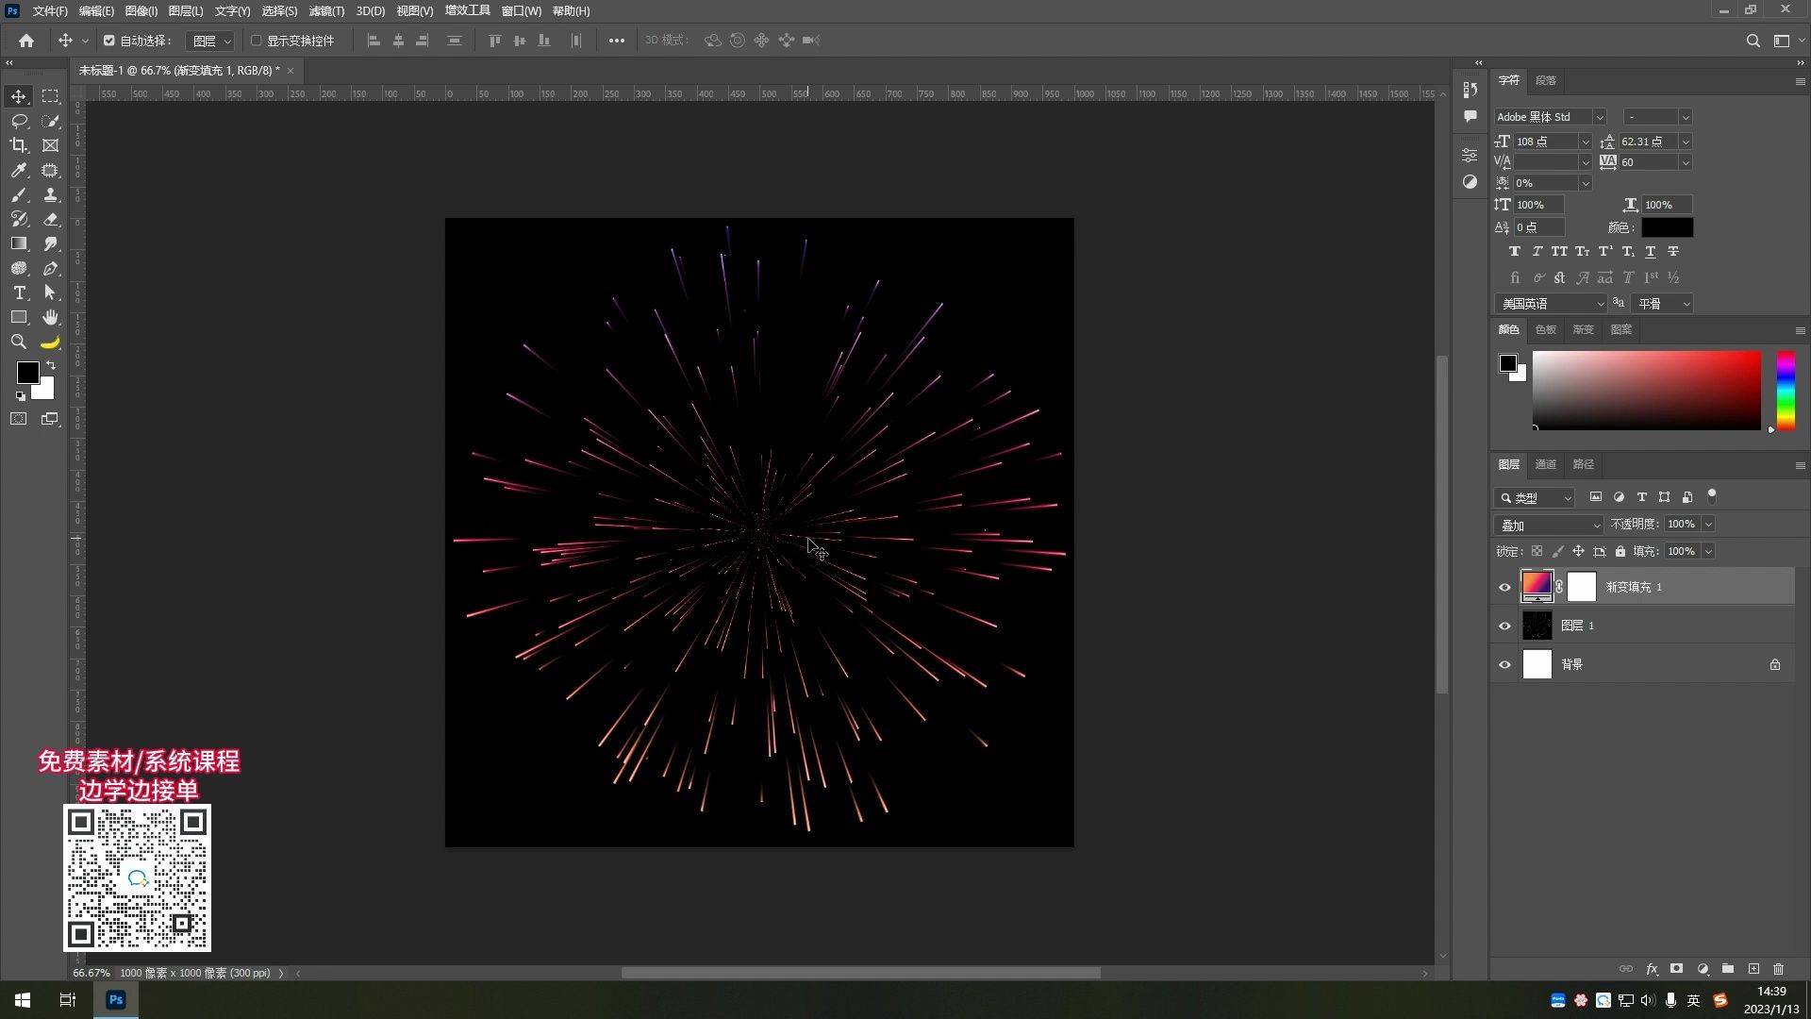Hide the 图层 1 layer
The image size is (1811, 1019).
[x=1504, y=626]
